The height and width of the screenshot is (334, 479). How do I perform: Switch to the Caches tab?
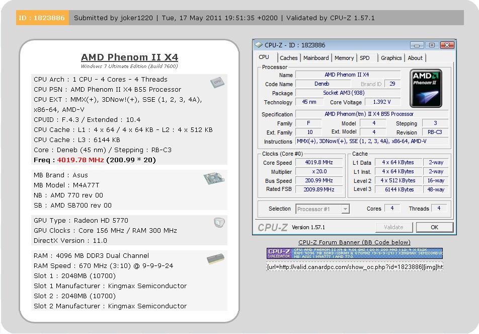click(289, 58)
